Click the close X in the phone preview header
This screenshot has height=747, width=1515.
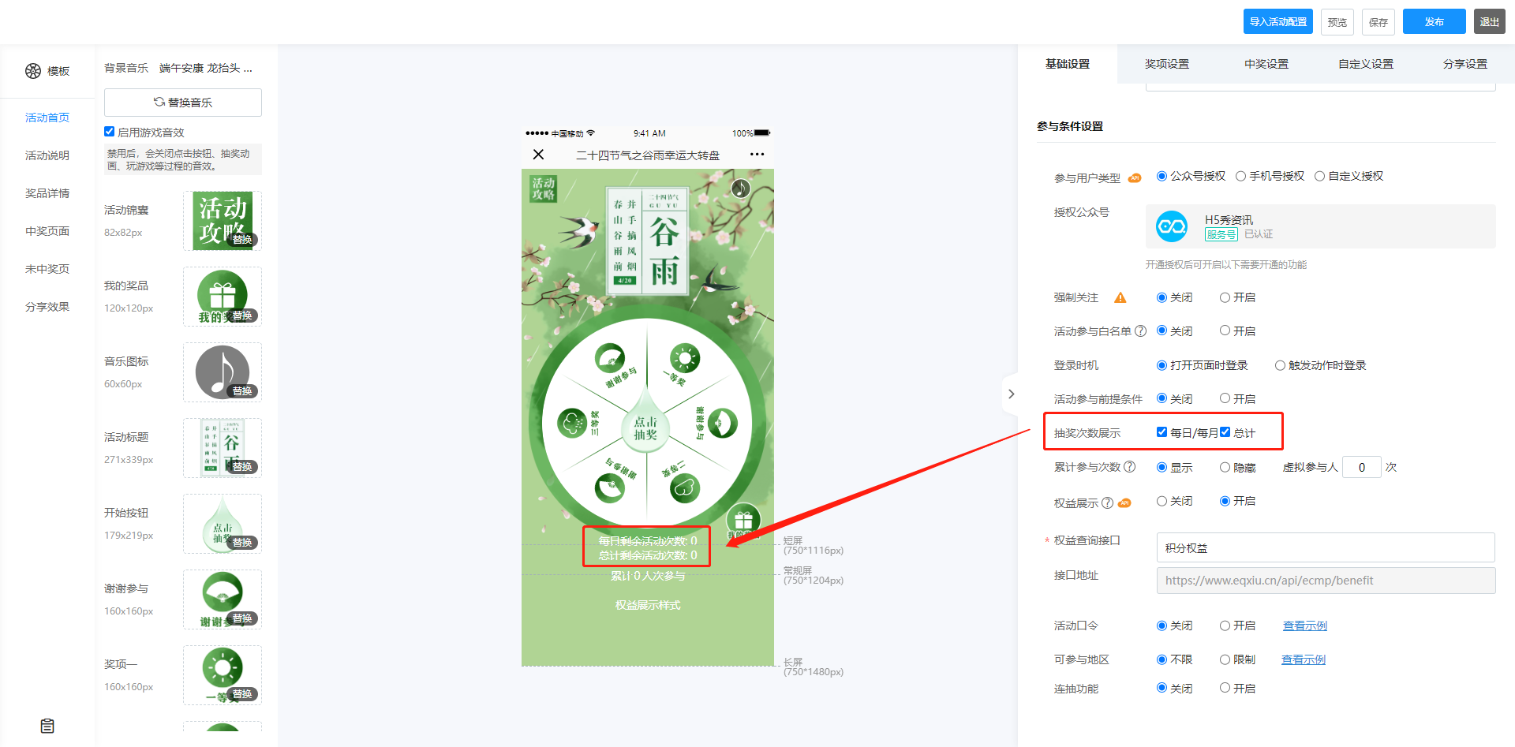point(538,155)
